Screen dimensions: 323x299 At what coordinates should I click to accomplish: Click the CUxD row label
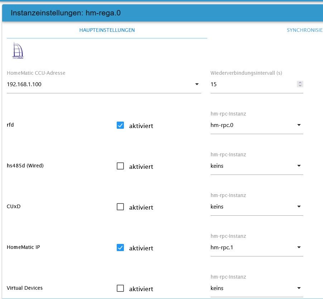14,206
